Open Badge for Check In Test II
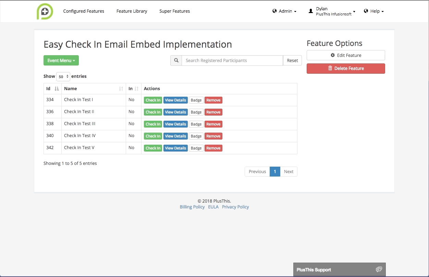This screenshot has height=277, width=429. coord(196,112)
